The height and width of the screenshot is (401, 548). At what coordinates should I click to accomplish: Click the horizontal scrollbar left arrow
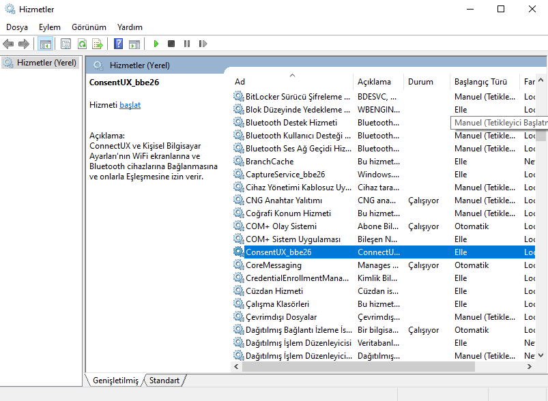(x=236, y=366)
